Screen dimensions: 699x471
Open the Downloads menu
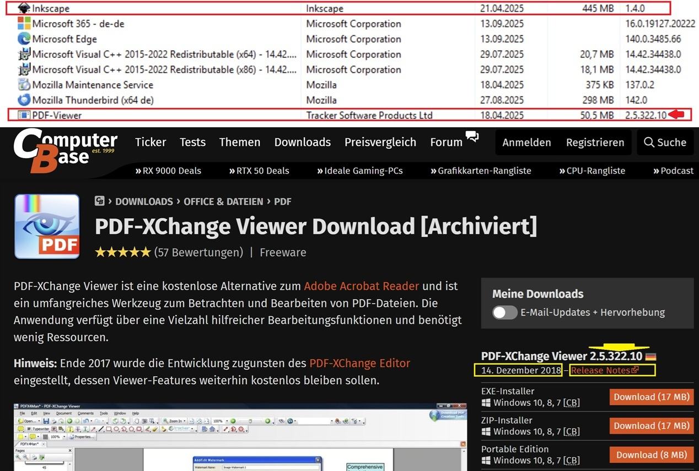point(303,142)
